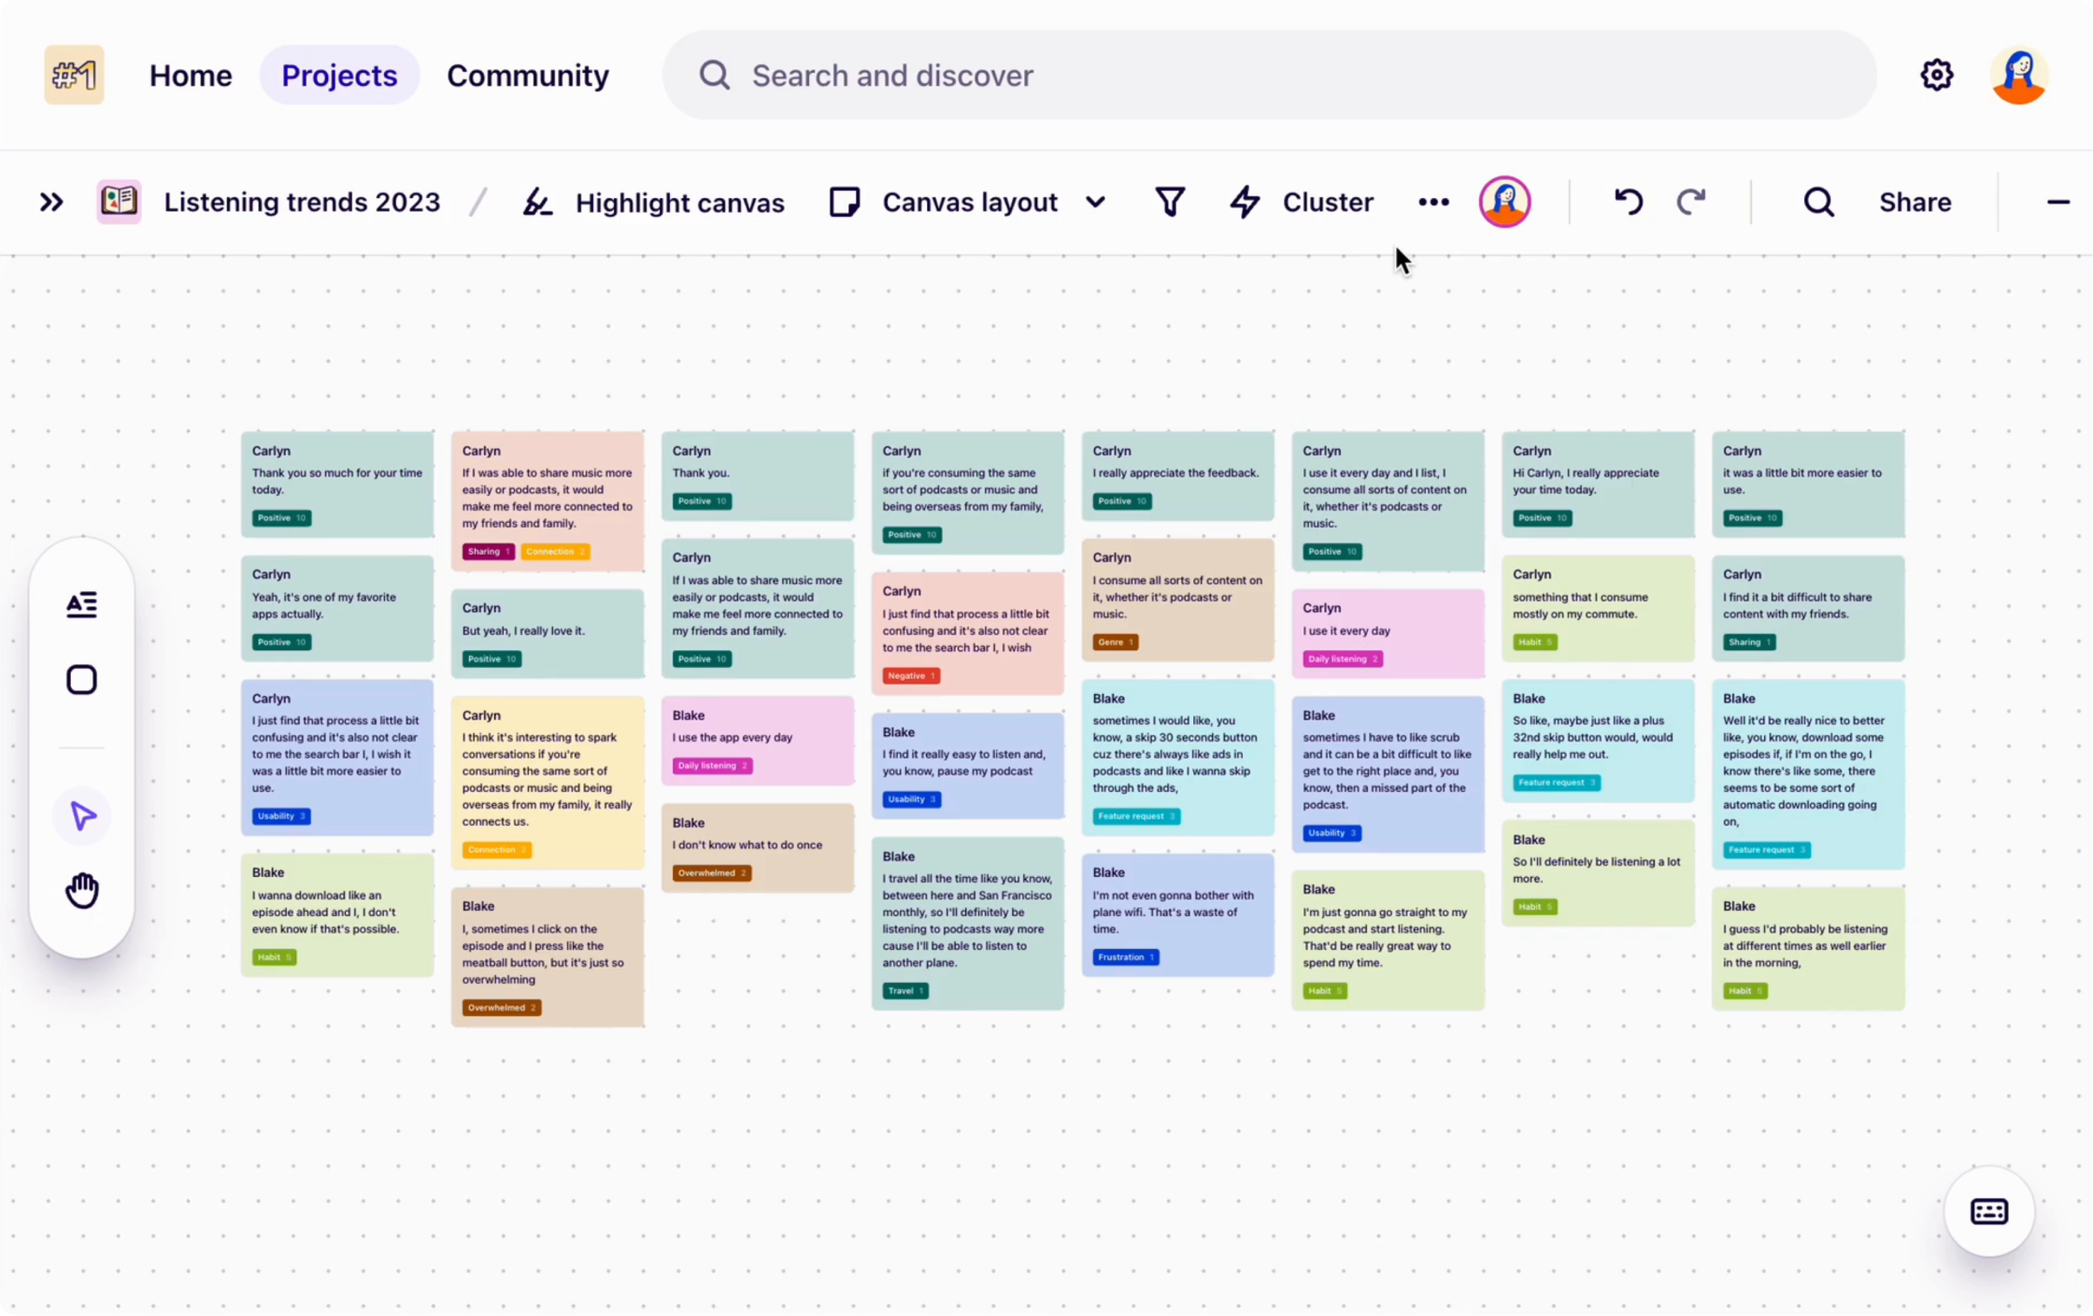
Task: Click the canvas search magnifier icon
Action: (x=1818, y=202)
